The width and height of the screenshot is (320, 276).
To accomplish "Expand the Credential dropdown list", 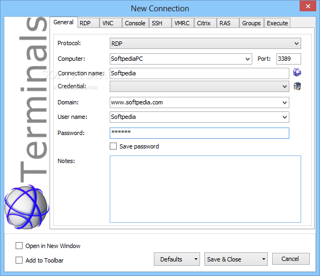I will pos(285,87).
